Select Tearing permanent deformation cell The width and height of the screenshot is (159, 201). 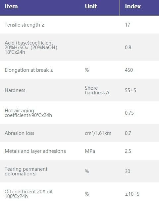coord(26,171)
